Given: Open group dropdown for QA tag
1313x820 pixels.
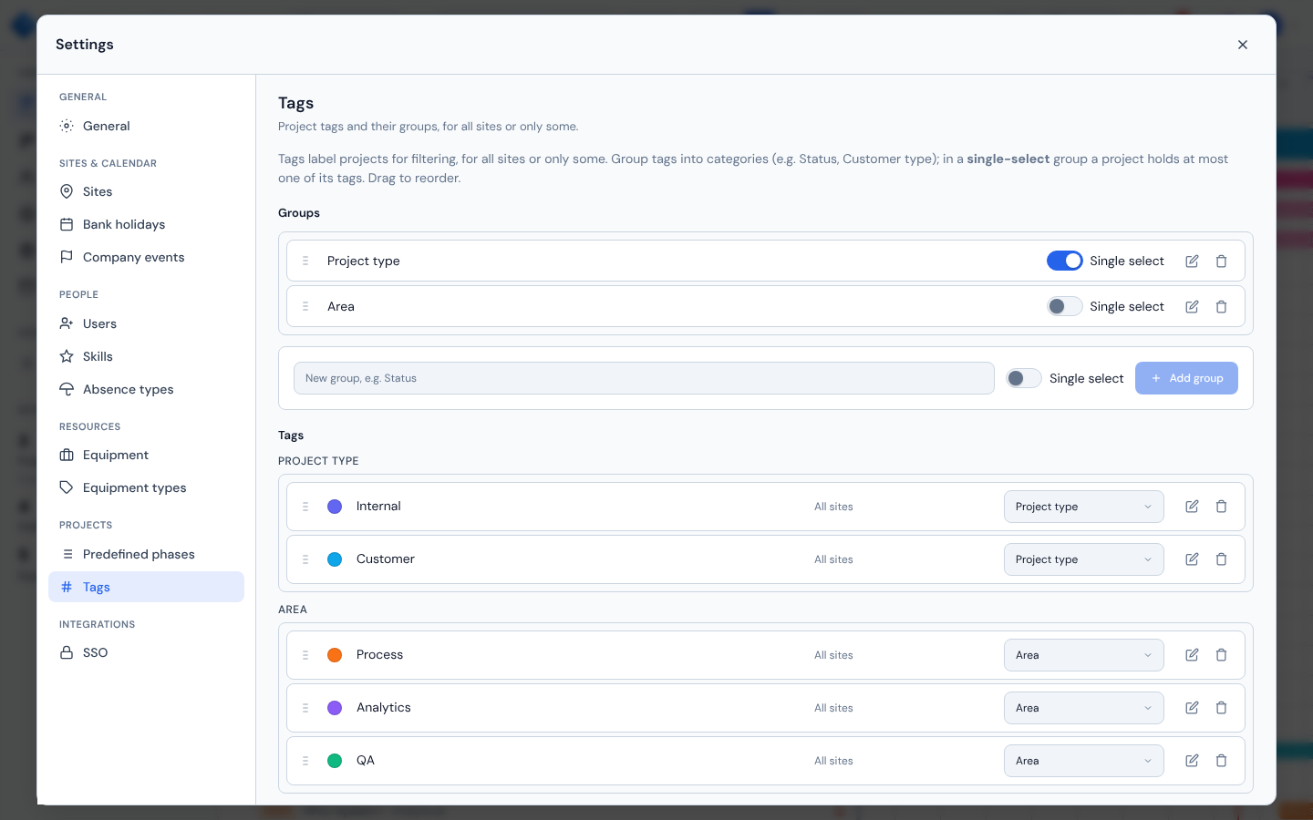Looking at the screenshot, I should pyautogui.click(x=1083, y=761).
